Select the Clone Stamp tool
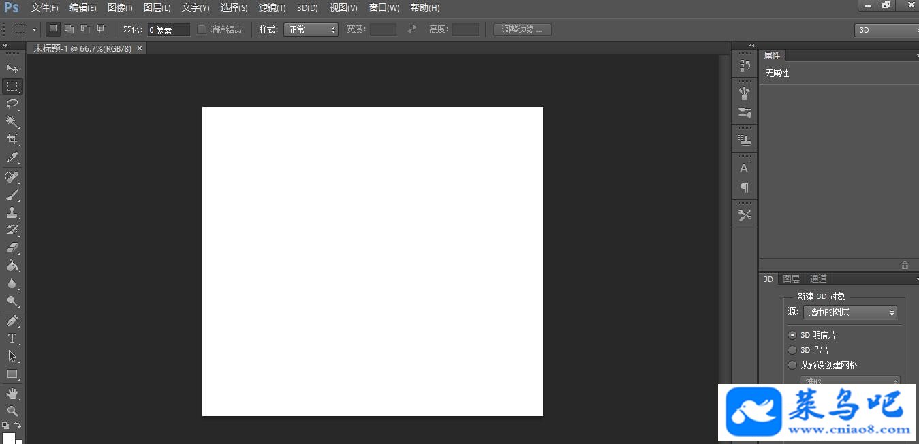 click(12, 212)
